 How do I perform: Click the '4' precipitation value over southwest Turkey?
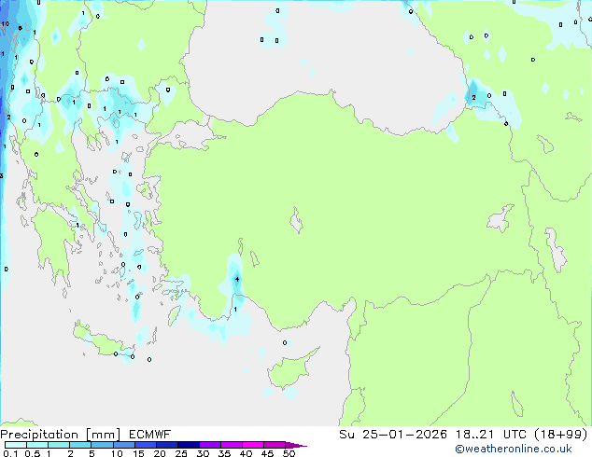click(x=237, y=280)
